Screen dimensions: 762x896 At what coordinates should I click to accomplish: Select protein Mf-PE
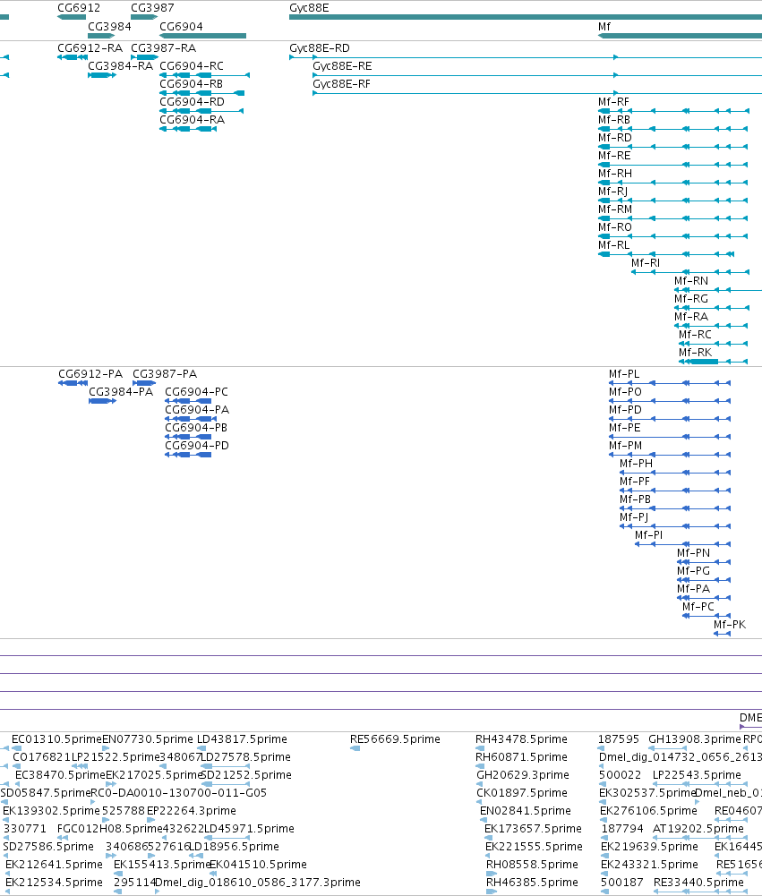(x=625, y=428)
